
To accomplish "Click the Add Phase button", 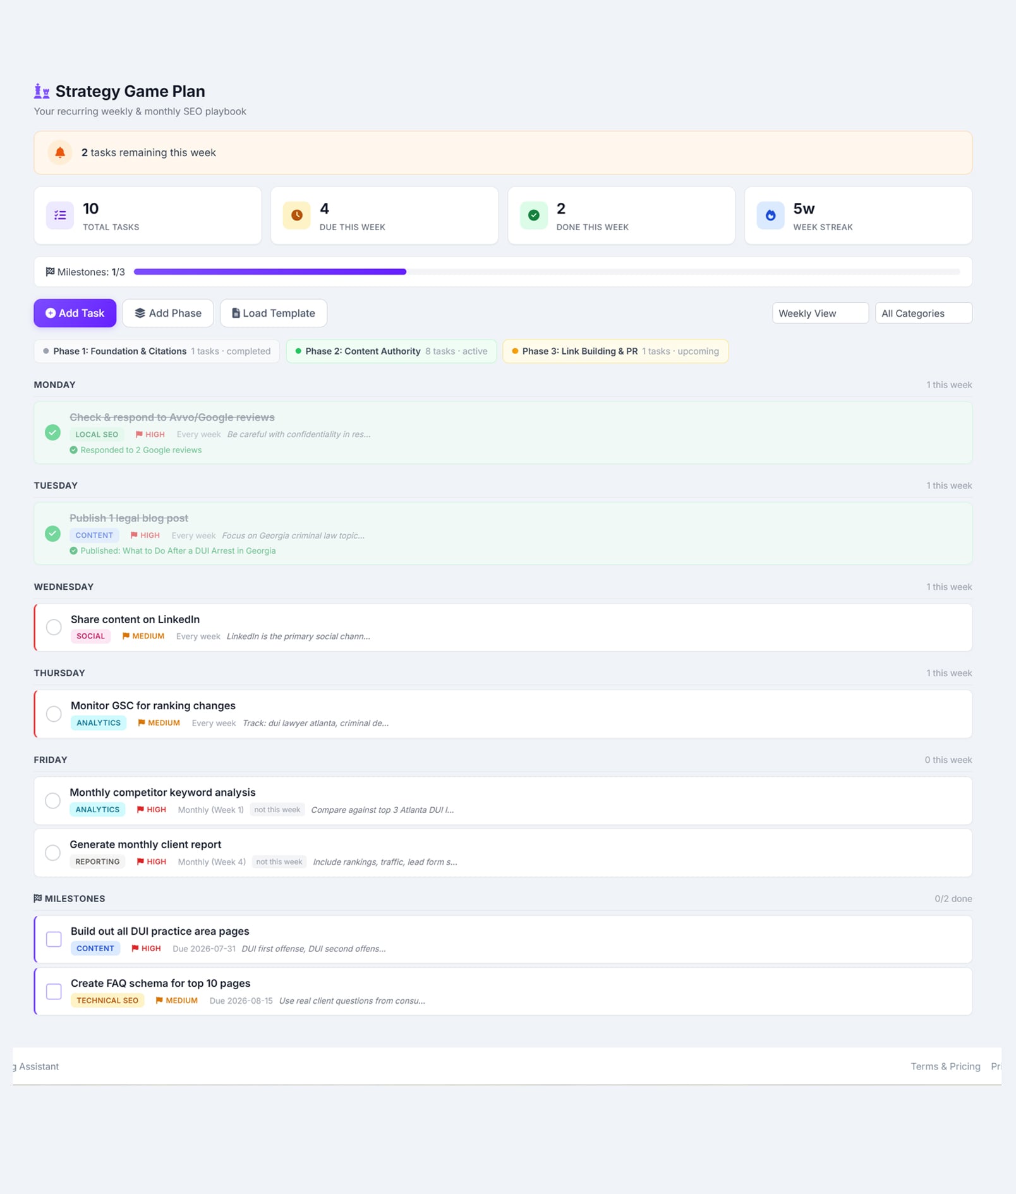I will click(168, 313).
